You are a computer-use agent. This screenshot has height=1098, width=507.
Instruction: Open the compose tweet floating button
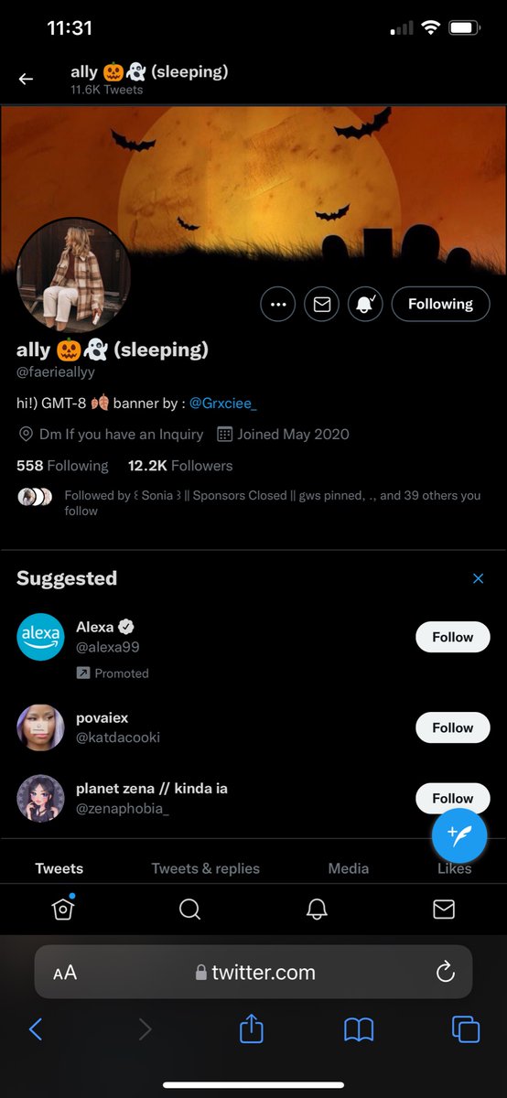tap(459, 835)
